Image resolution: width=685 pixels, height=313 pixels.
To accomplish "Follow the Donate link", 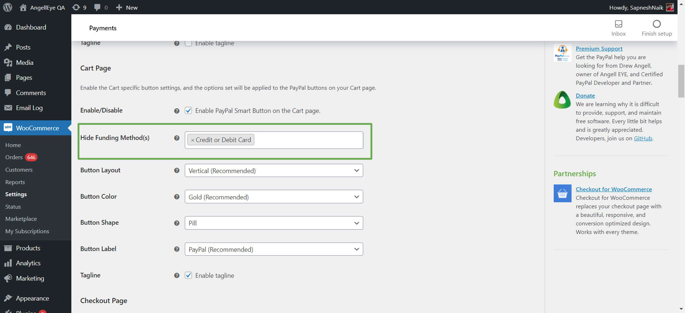I will [x=585, y=96].
